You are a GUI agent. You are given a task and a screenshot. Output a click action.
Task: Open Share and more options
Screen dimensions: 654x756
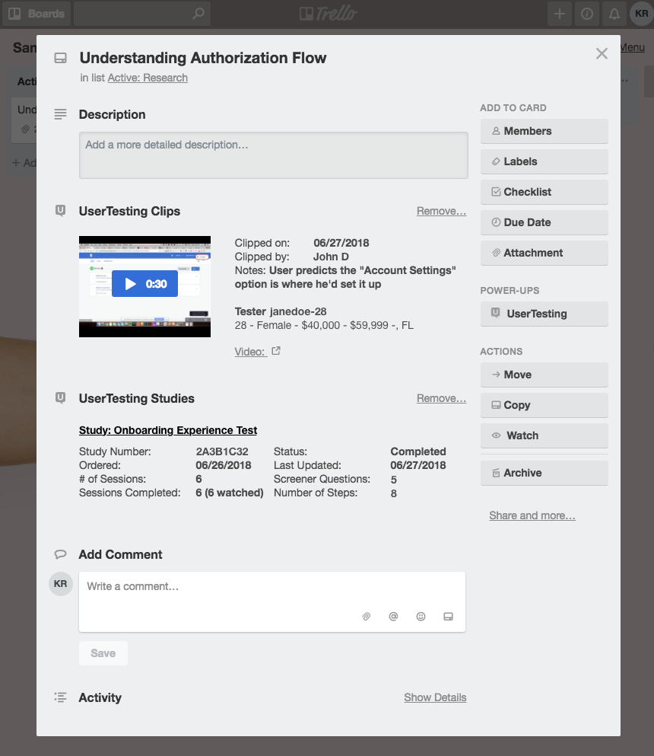532,515
